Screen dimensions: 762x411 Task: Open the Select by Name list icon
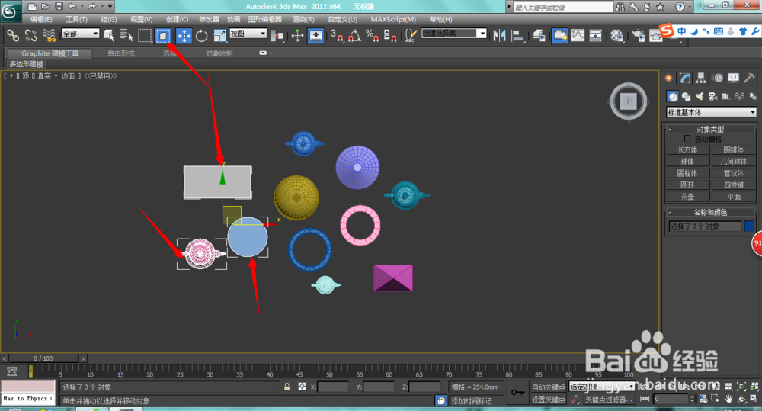point(126,35)
